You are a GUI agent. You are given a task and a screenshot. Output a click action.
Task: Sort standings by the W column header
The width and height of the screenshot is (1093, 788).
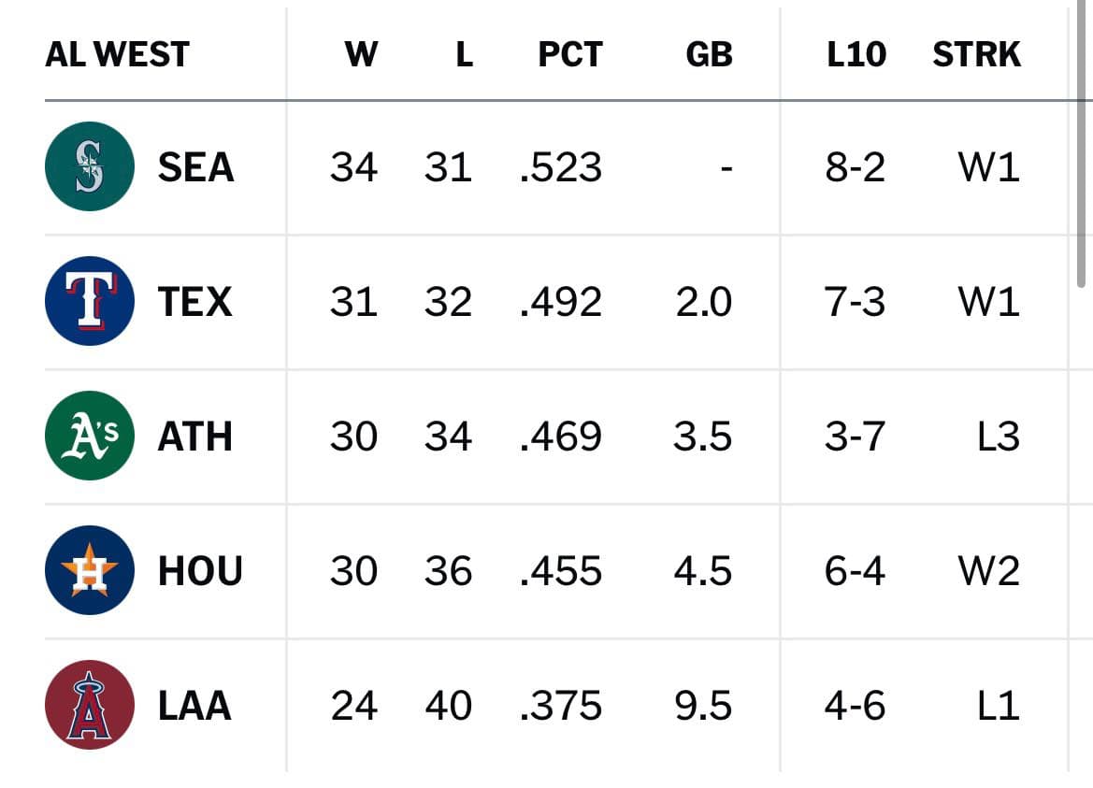[x=361, y=54]
